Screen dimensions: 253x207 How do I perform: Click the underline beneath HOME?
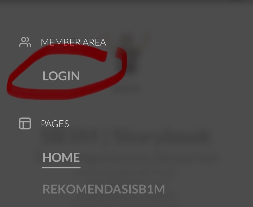[x=61, y=168]
